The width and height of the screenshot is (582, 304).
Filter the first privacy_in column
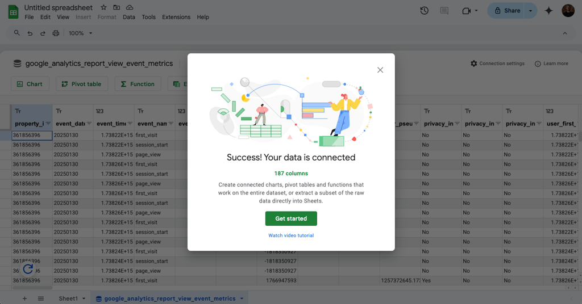[458, 124]
